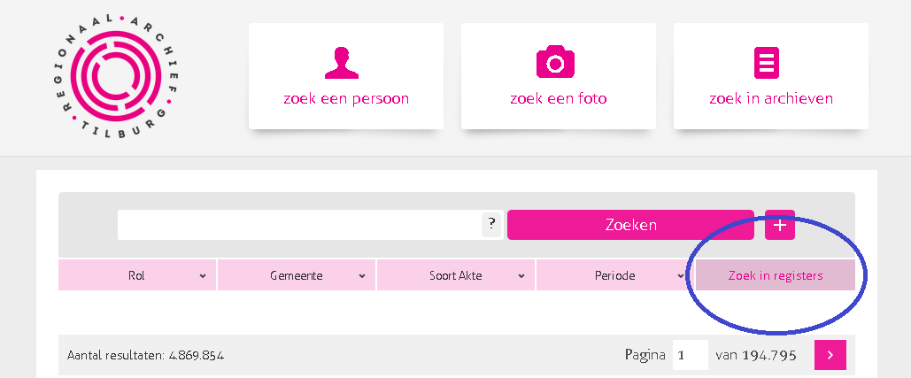Click the question mark help icon
The height and width of the screenshot is (378, 911).
click(x=491, y=224)
